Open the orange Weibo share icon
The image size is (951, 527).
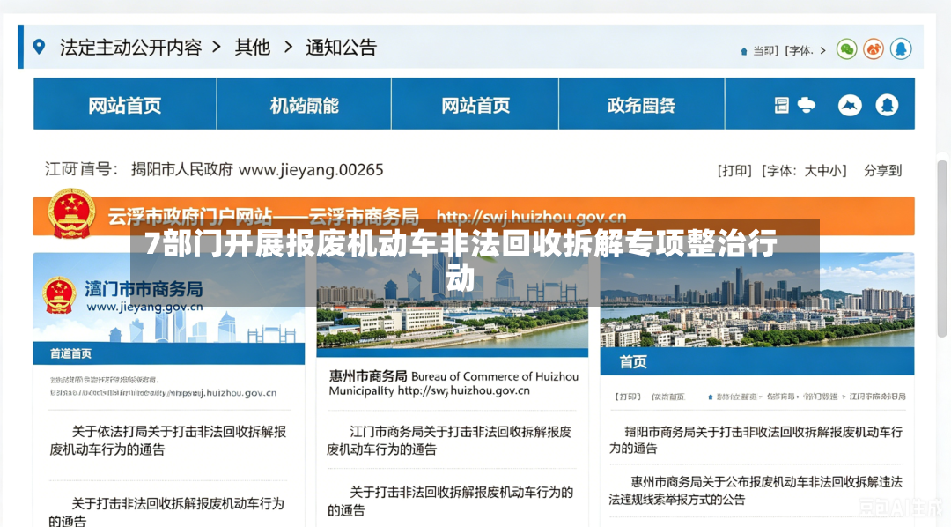tap(874, 49)
